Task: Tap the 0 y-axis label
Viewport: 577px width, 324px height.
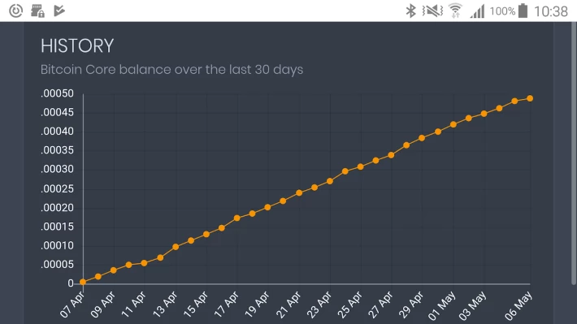Action: coord(70,283)
